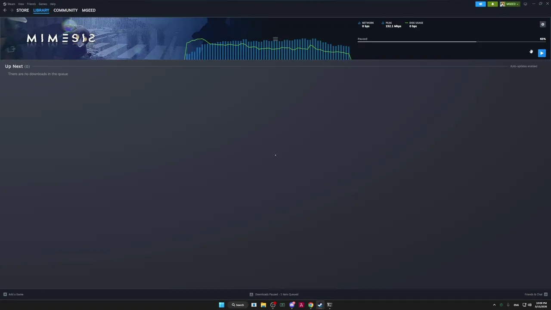Open the LIBRARY tab
This screenshot has height=310, width=551.
click(41, 10)
